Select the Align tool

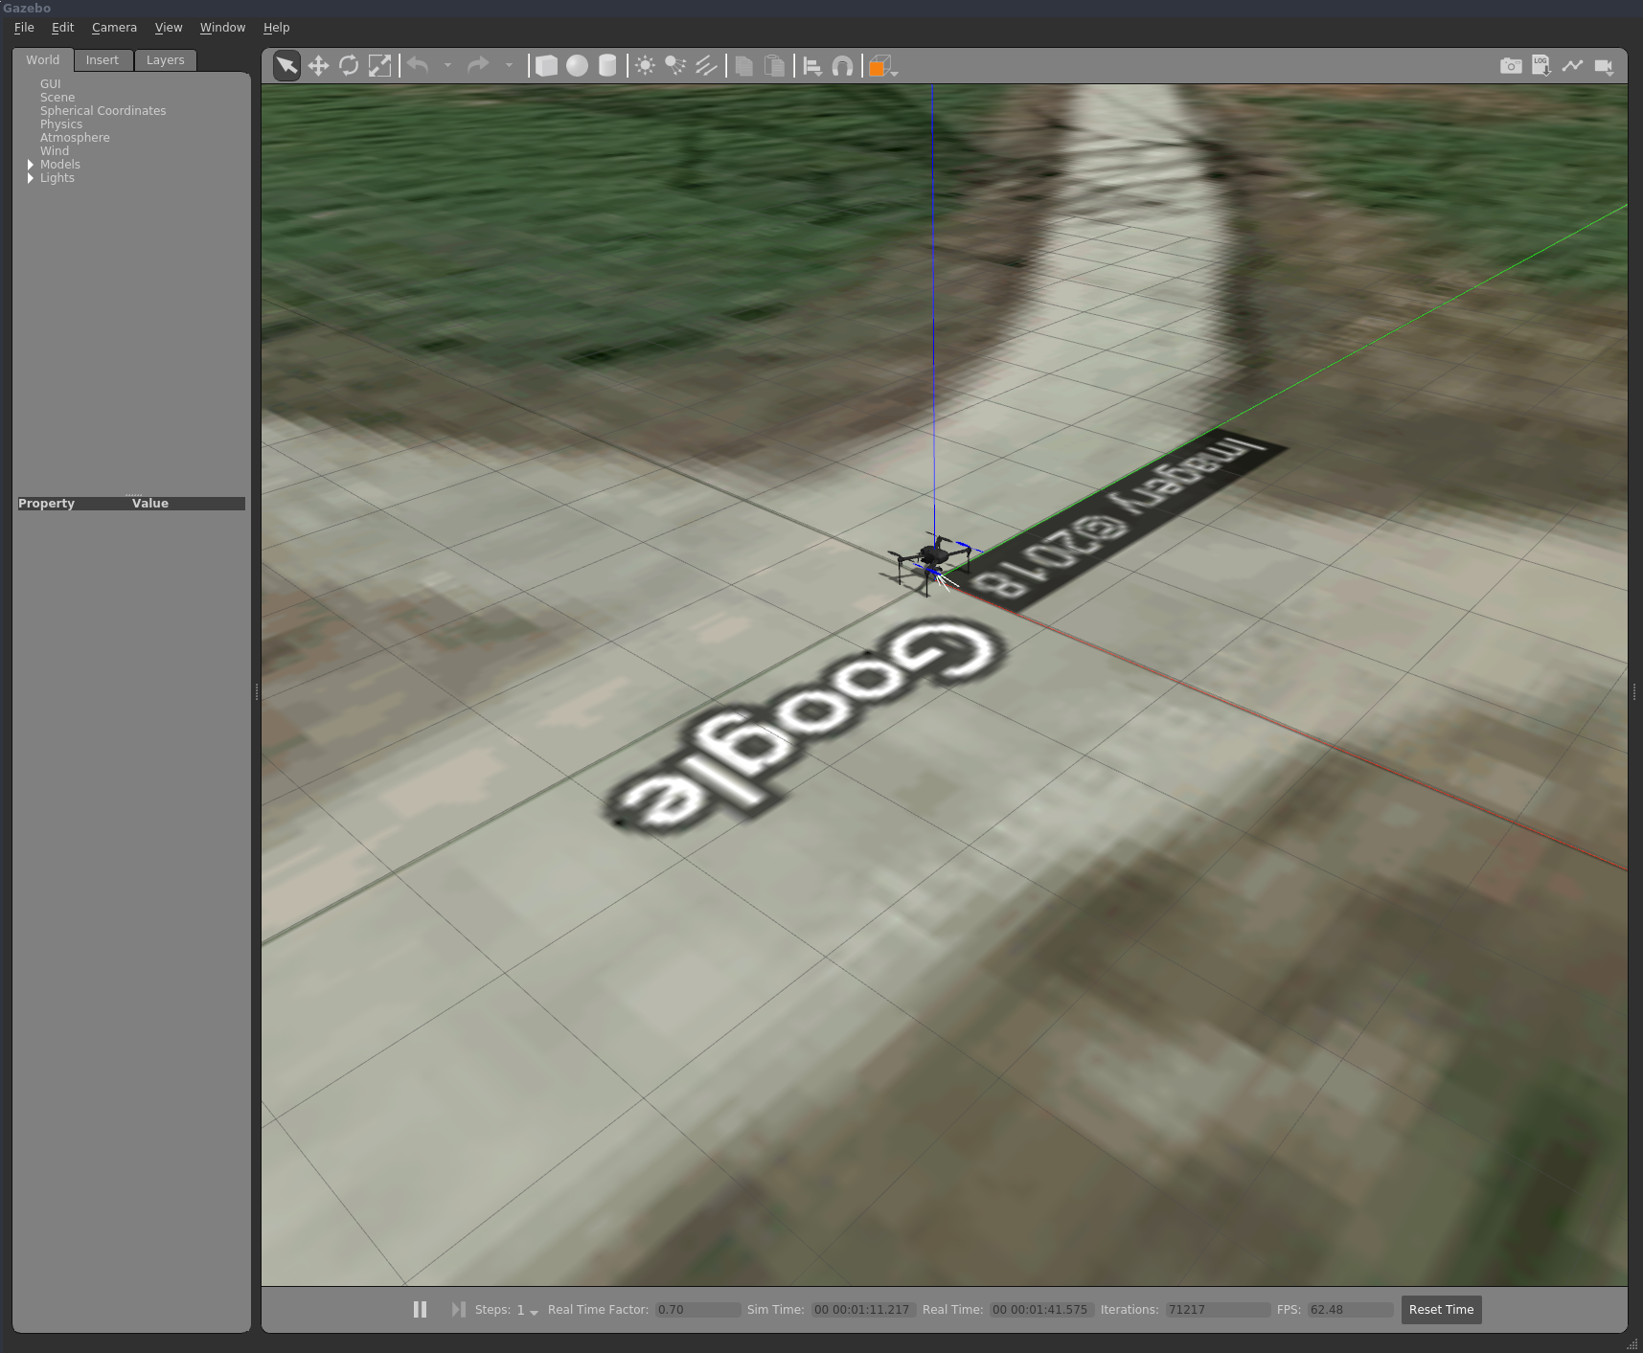812,66
